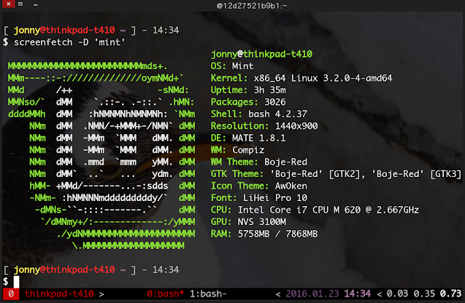Image resolution: width=465 pixels, height=303 pixels.
Task: Click resolution value '1440x900'
Action: click(296, 126)
